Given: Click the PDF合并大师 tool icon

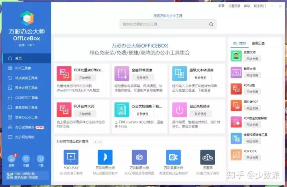Looking at the screenshot, I should [x=64, y=110].
